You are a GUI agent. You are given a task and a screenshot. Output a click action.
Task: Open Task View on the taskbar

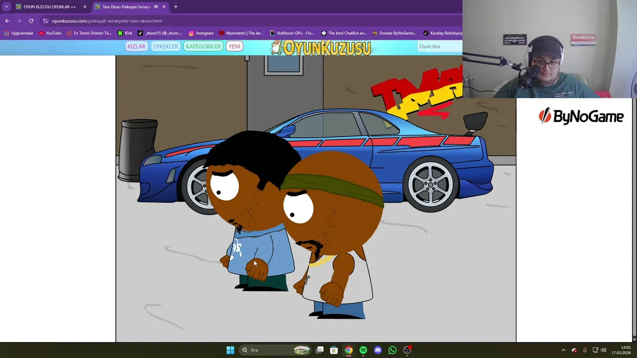pos(320,350)
